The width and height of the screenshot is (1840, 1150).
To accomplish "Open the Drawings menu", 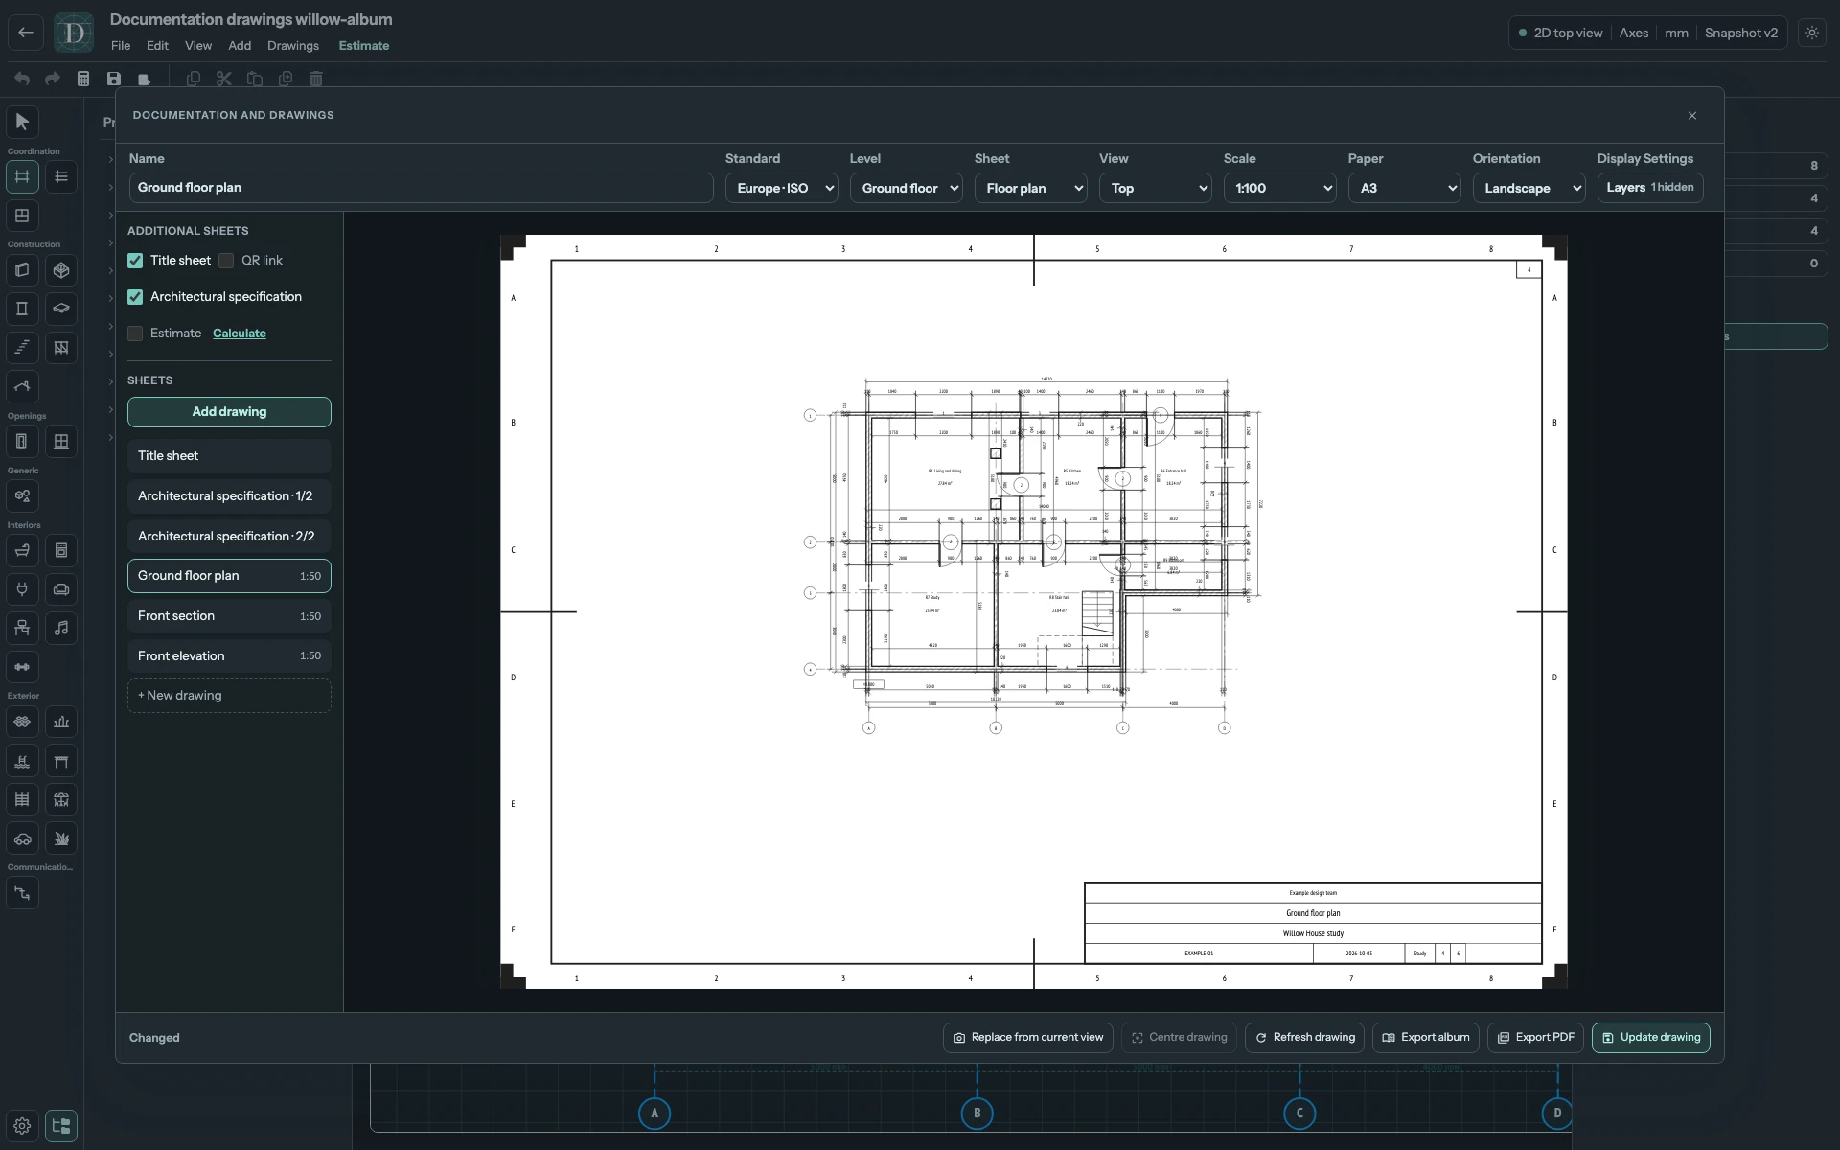I will (x=293, y=45).
